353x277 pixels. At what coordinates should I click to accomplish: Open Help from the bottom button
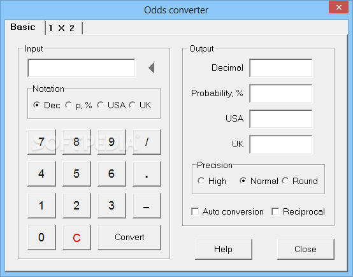[223, 249]
